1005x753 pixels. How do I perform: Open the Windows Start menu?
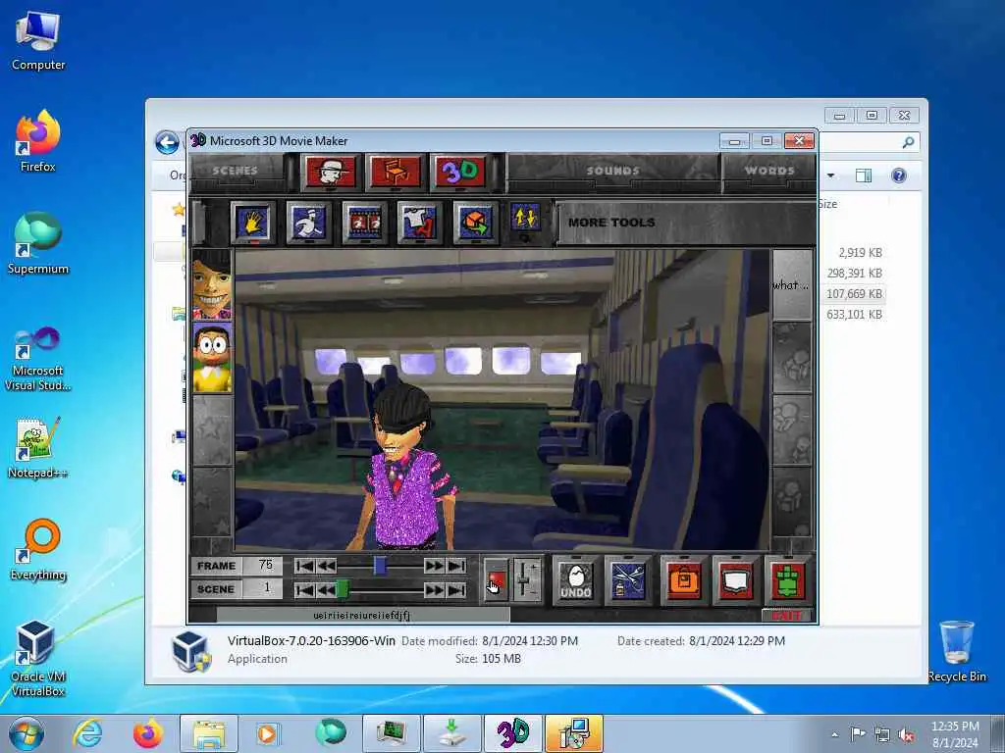point(26,733)
